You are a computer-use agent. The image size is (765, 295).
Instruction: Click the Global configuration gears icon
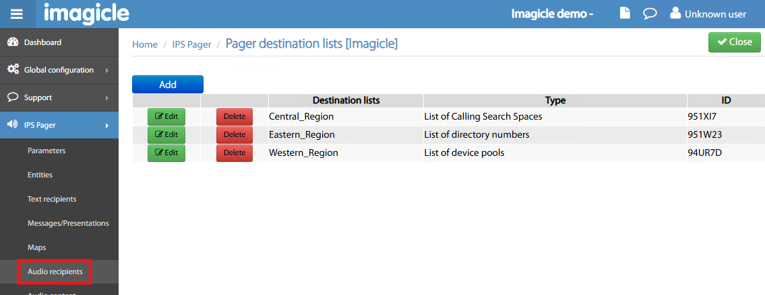[x=13, y=70]
